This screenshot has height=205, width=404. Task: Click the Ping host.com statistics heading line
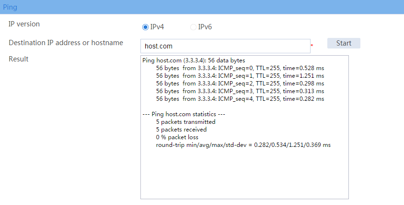point(184,114)
